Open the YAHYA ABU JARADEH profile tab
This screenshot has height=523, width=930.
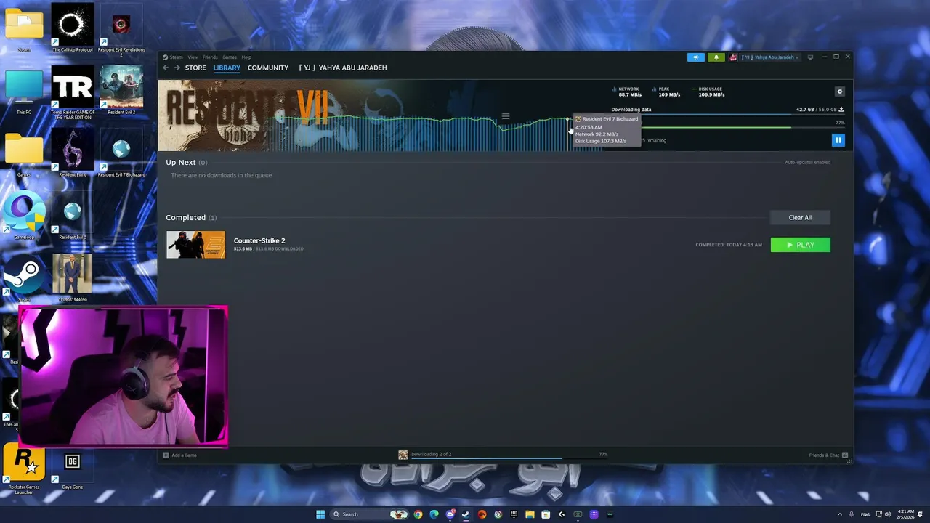click(343, 68)
